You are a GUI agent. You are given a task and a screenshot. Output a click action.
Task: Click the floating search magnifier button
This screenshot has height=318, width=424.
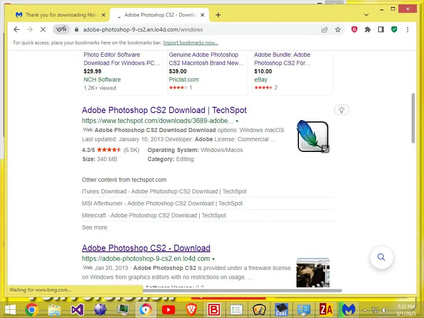click(x=381, y=257)
